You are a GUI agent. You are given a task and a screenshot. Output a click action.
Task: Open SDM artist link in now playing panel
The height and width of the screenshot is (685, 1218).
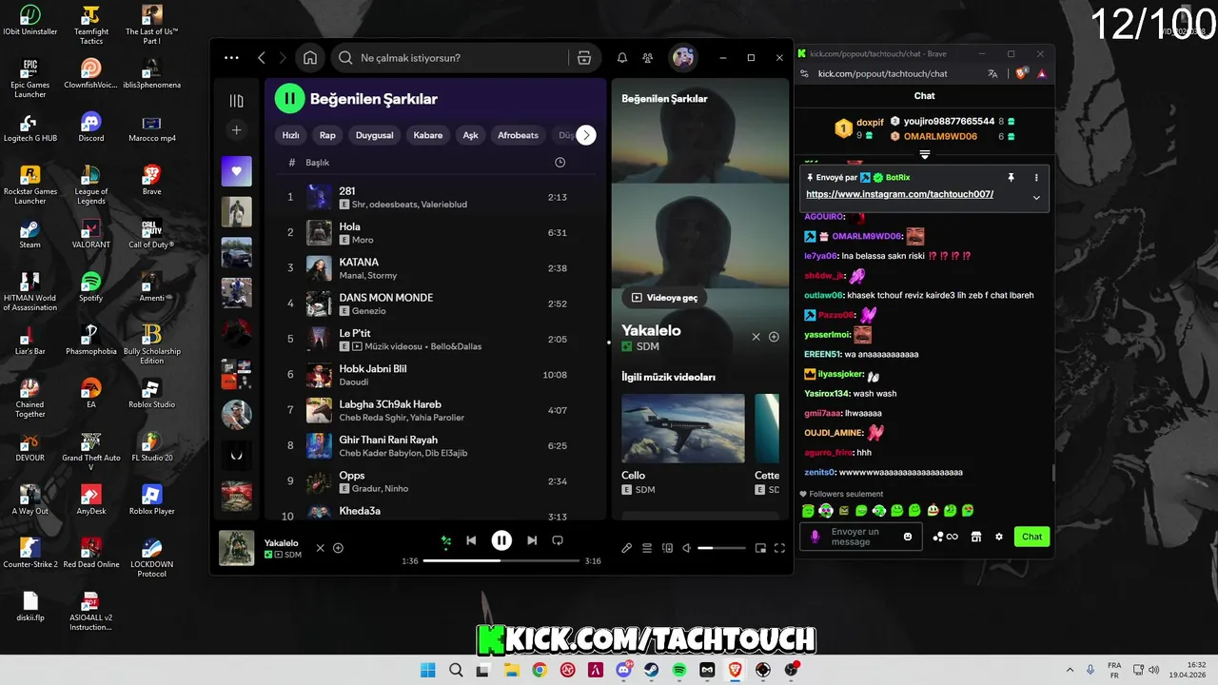pos(646,347)
